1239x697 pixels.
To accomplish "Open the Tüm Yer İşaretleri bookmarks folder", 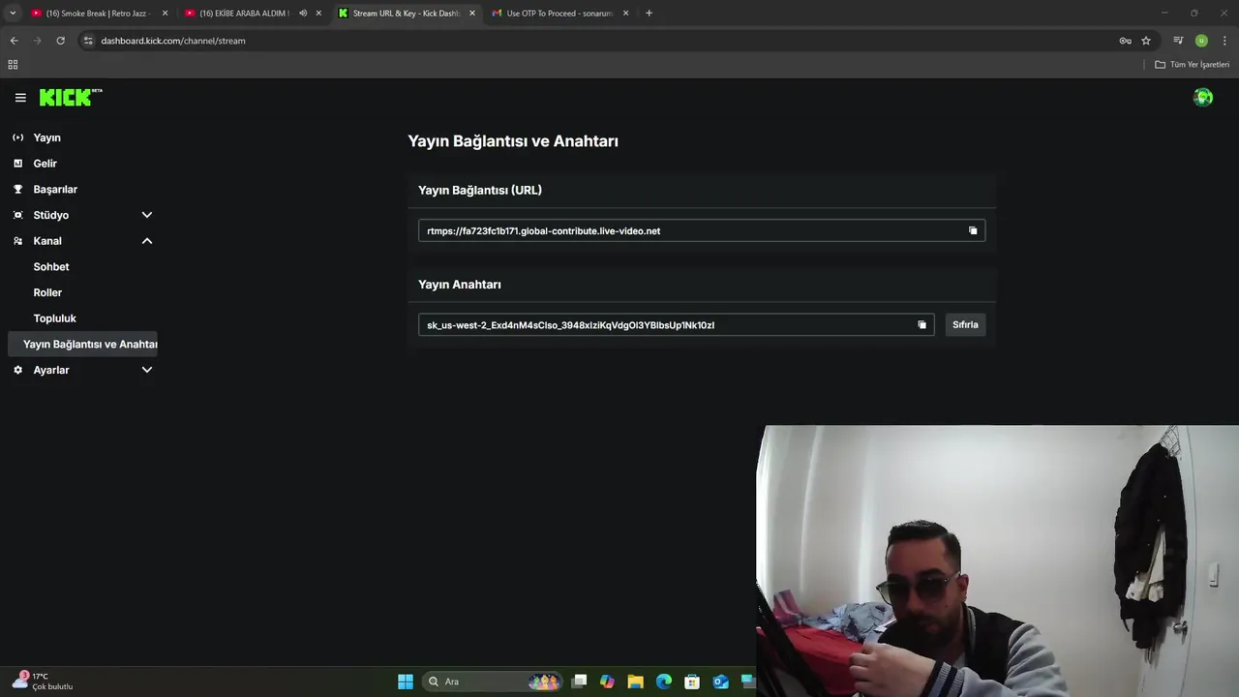I will pyautogui.click(x=1193, y=65).
